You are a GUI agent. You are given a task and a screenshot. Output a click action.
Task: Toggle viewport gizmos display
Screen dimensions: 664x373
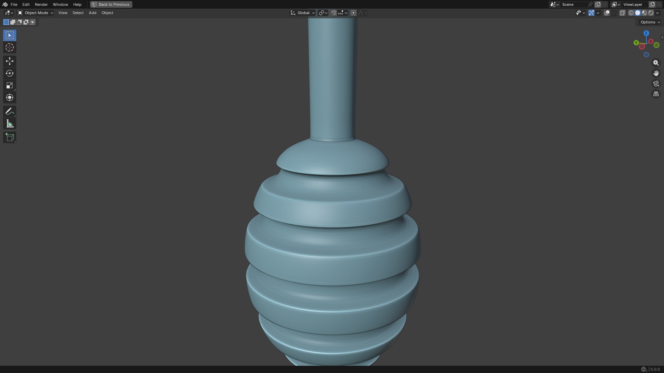[x=591, y=13]
